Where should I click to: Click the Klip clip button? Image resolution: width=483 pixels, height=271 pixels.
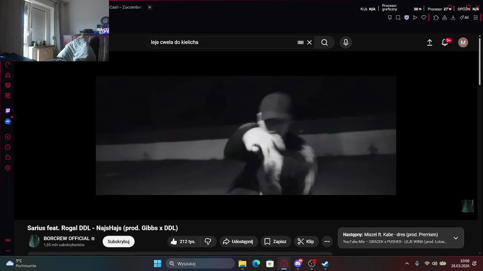click(x=306, y=242)
